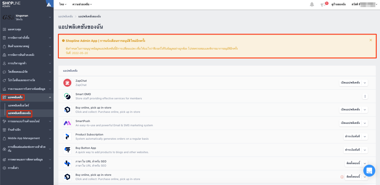
Task: Open the notification bell icon
Action: click(312, 4)
